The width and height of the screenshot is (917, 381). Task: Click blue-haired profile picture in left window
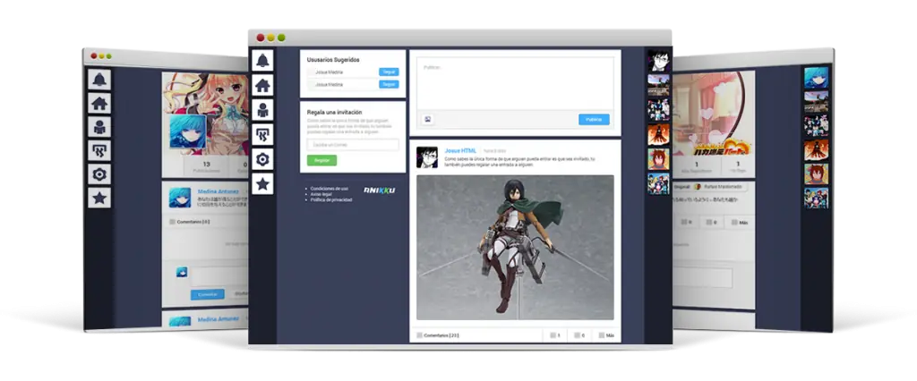tap(188, 131)
